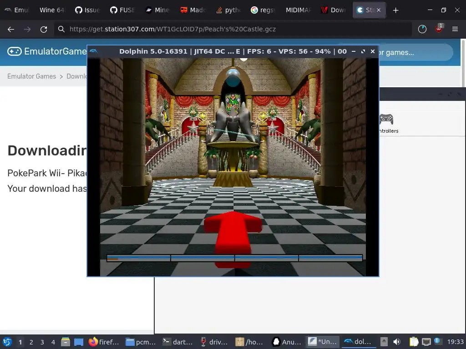Switch to the dart terminal taskbar window

click(x=178, y=342)
